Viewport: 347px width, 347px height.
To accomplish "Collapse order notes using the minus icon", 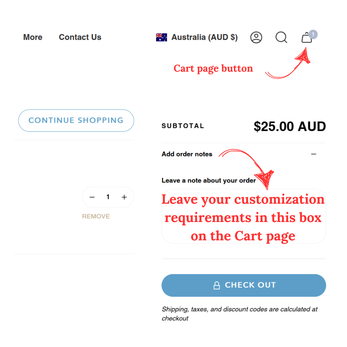I will [x=314, y=154].
